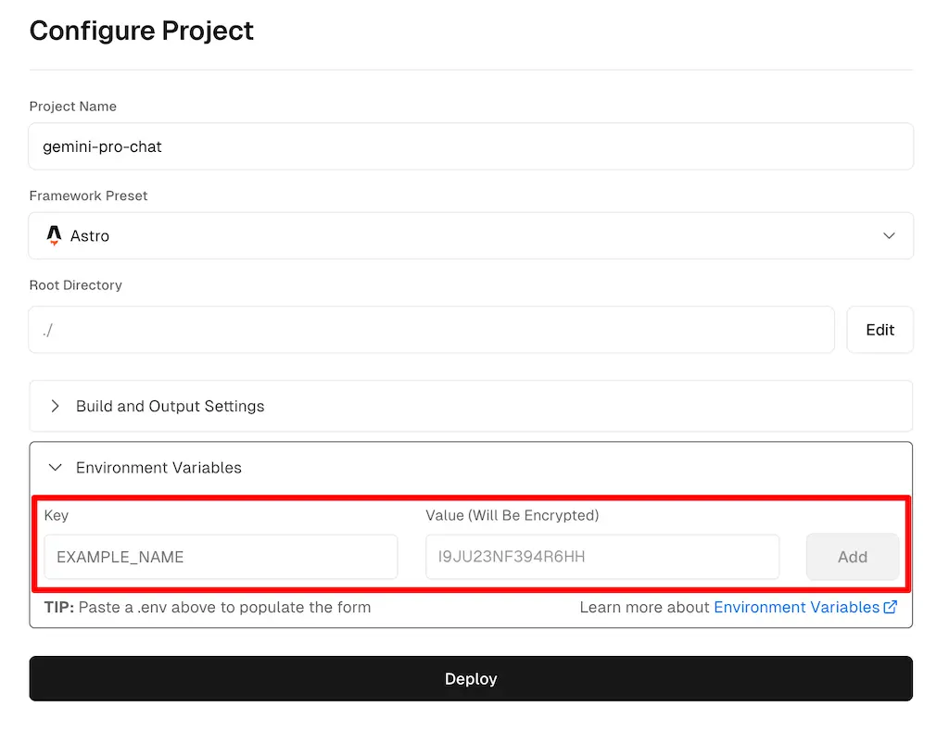The width and height of the screenshot is (949, 731).
Task: Click the Key input field
Action: pyautogui.click(x=221, y=557)
